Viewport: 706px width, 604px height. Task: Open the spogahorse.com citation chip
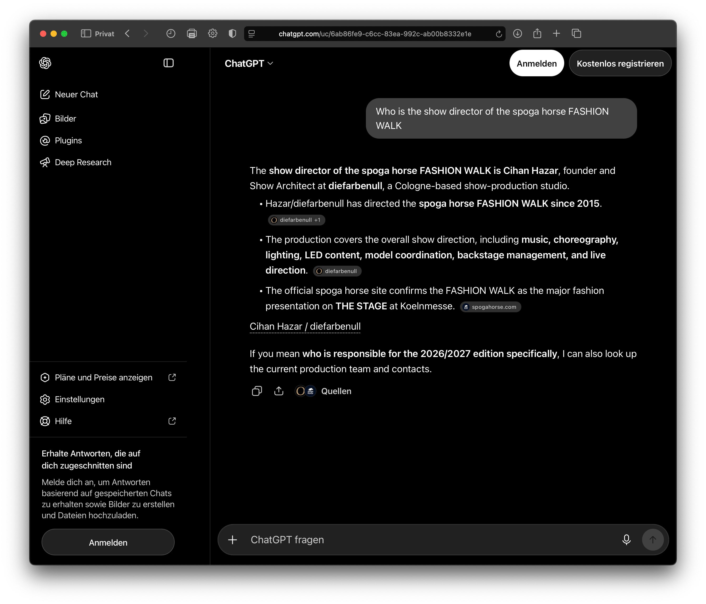[x=490, y=307]
